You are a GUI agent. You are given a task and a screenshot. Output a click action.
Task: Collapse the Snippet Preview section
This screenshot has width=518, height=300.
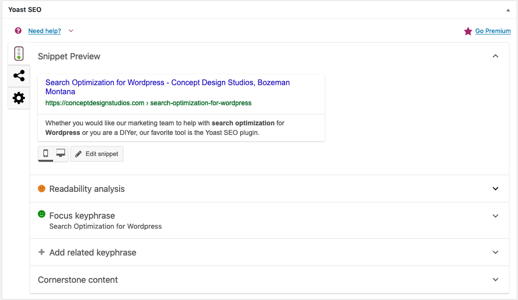pos(496,56)
